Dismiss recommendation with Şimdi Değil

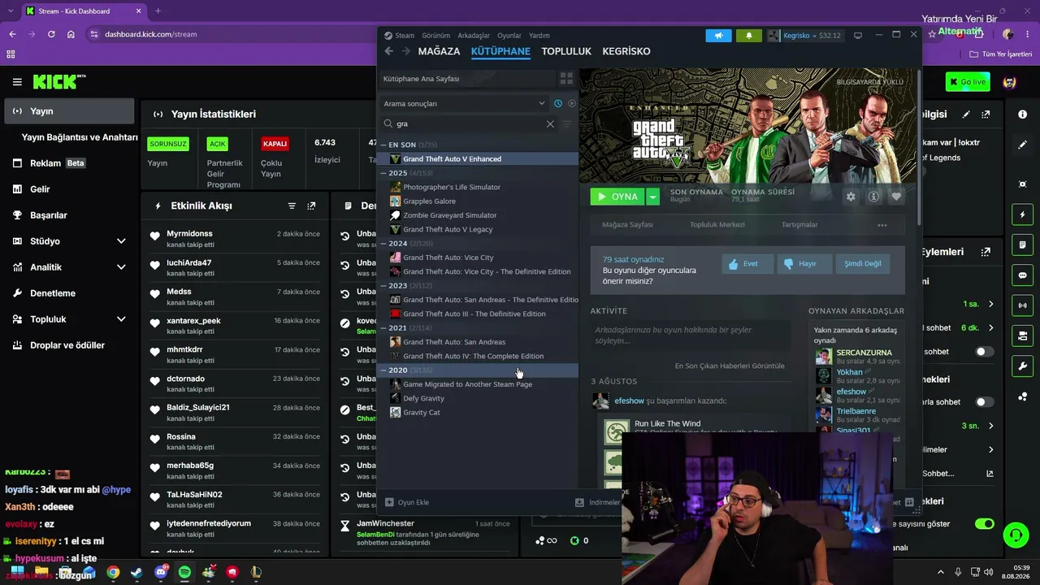coord(862,264)
